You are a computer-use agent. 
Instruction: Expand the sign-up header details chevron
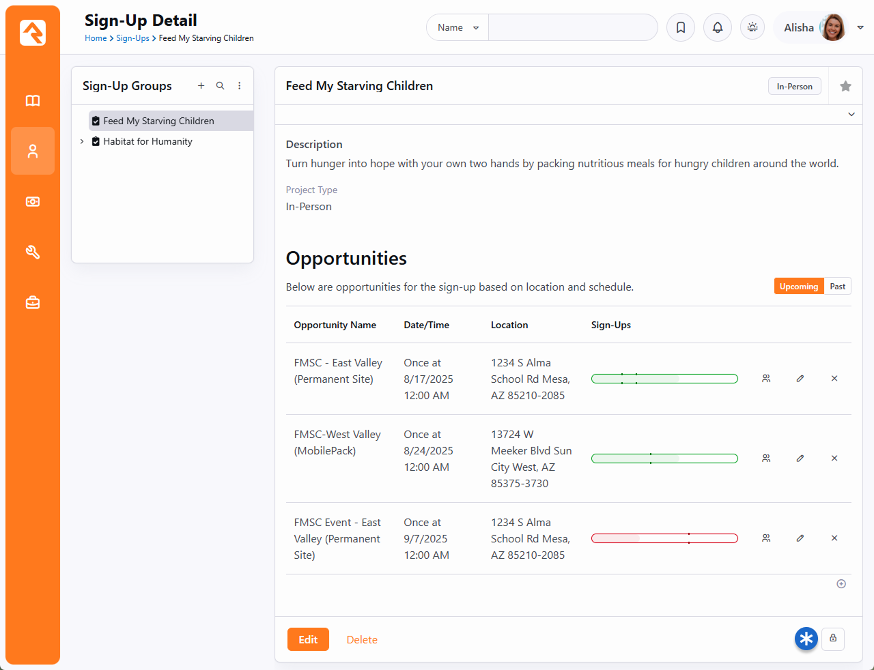point(851,115)
